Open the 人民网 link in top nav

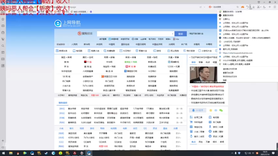pos(74,44)
